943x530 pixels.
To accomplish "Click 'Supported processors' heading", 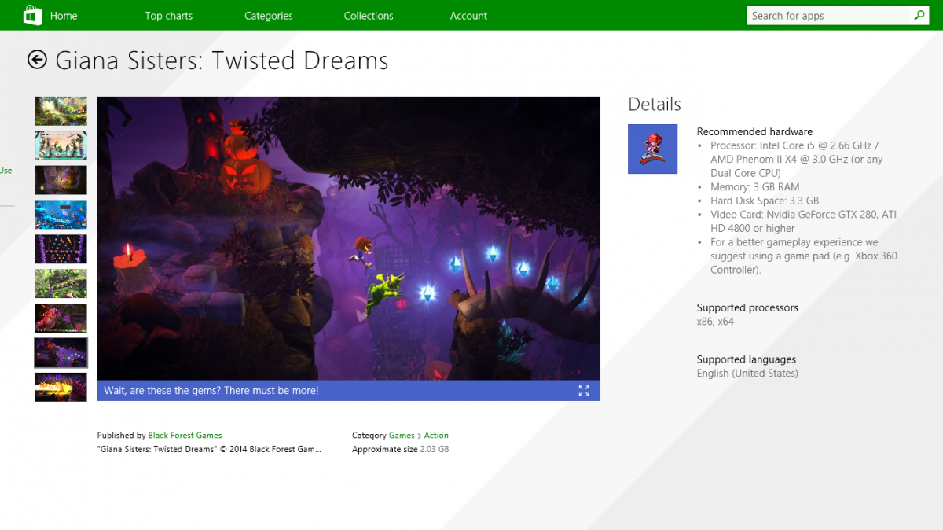I will click(747, 307).
